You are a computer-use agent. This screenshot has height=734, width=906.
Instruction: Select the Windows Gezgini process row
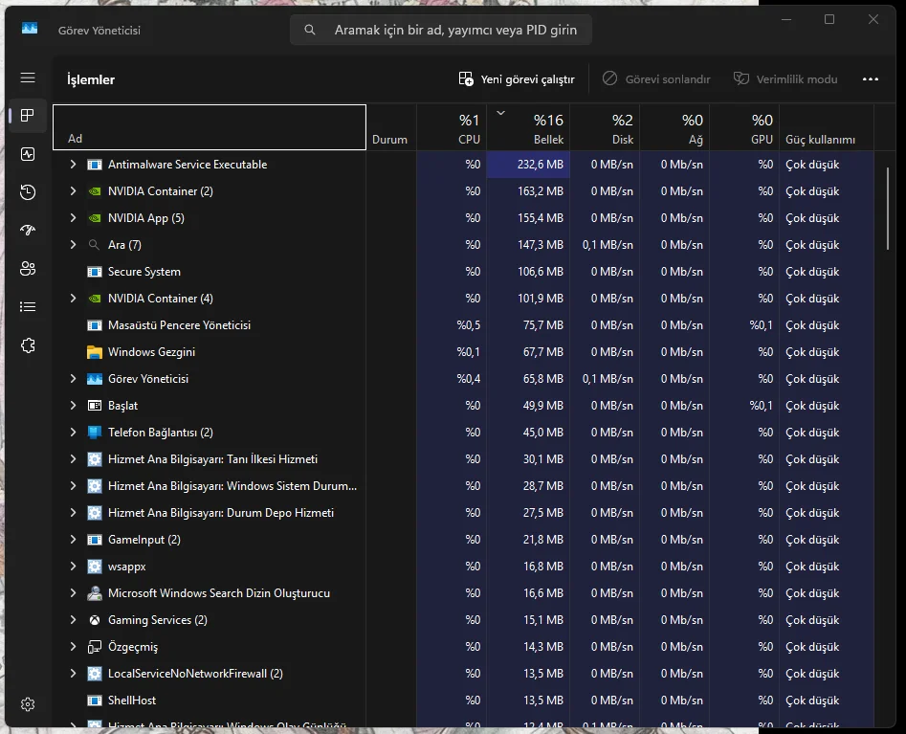(x=151, y=352)
